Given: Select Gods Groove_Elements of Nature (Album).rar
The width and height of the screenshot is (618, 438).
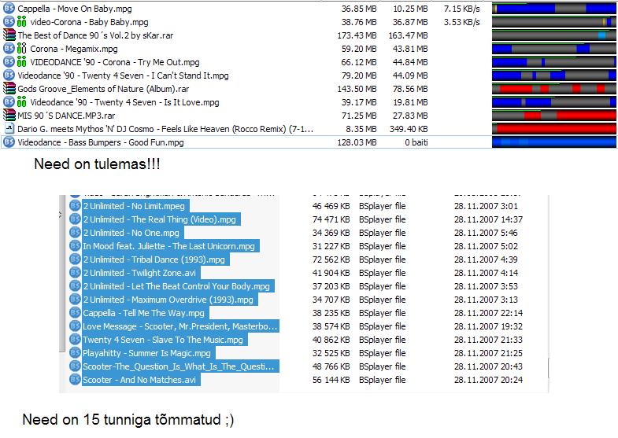Looking at the screenshot, I should [x=103, y=89].
